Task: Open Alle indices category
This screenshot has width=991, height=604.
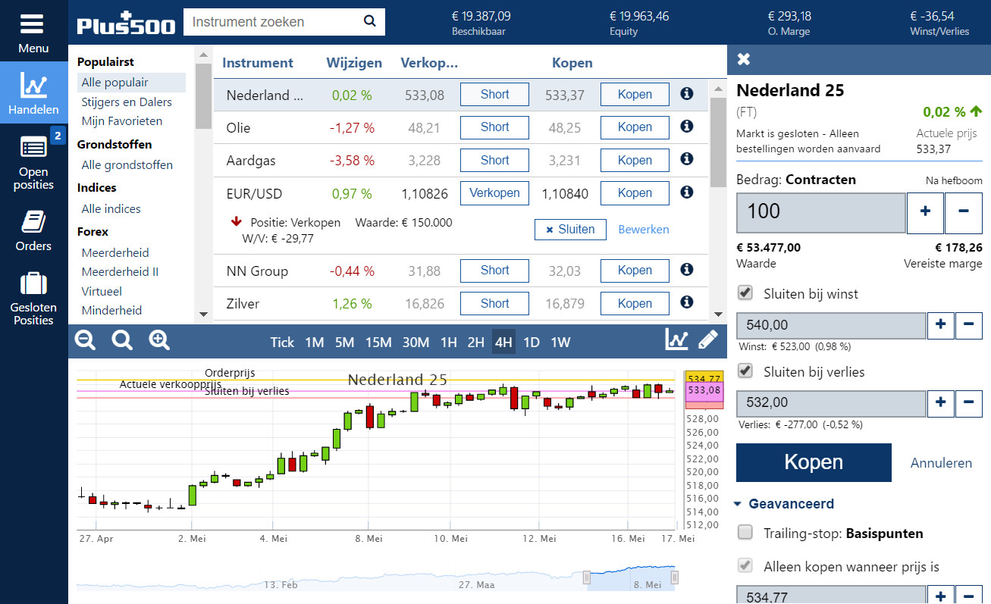Action: pos(111,208)
